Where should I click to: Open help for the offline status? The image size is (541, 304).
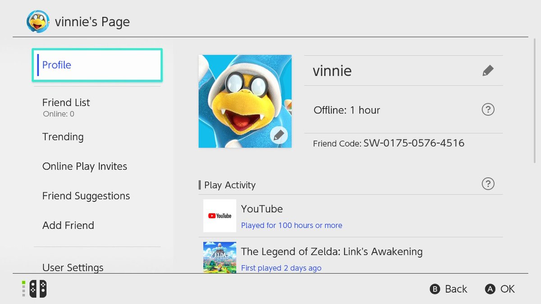coord(488,109)
